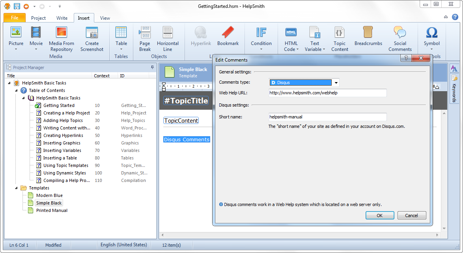Screen dimensions: 463x253
Task: Click the horizontal scrollbar left arrow
Action: pyautogui.click(x=162, y=235)
